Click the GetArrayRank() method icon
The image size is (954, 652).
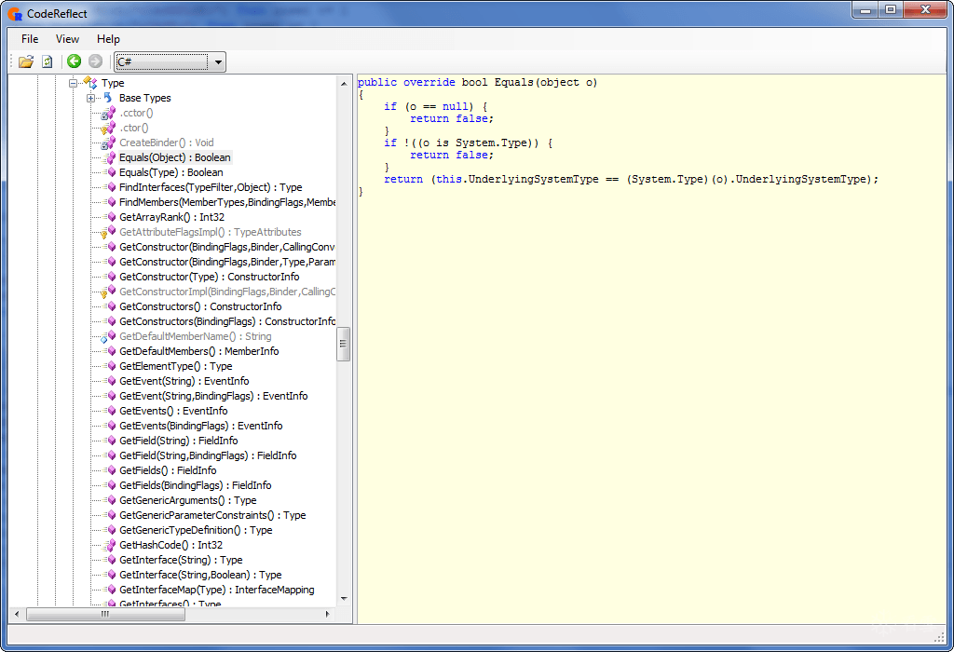110,217
